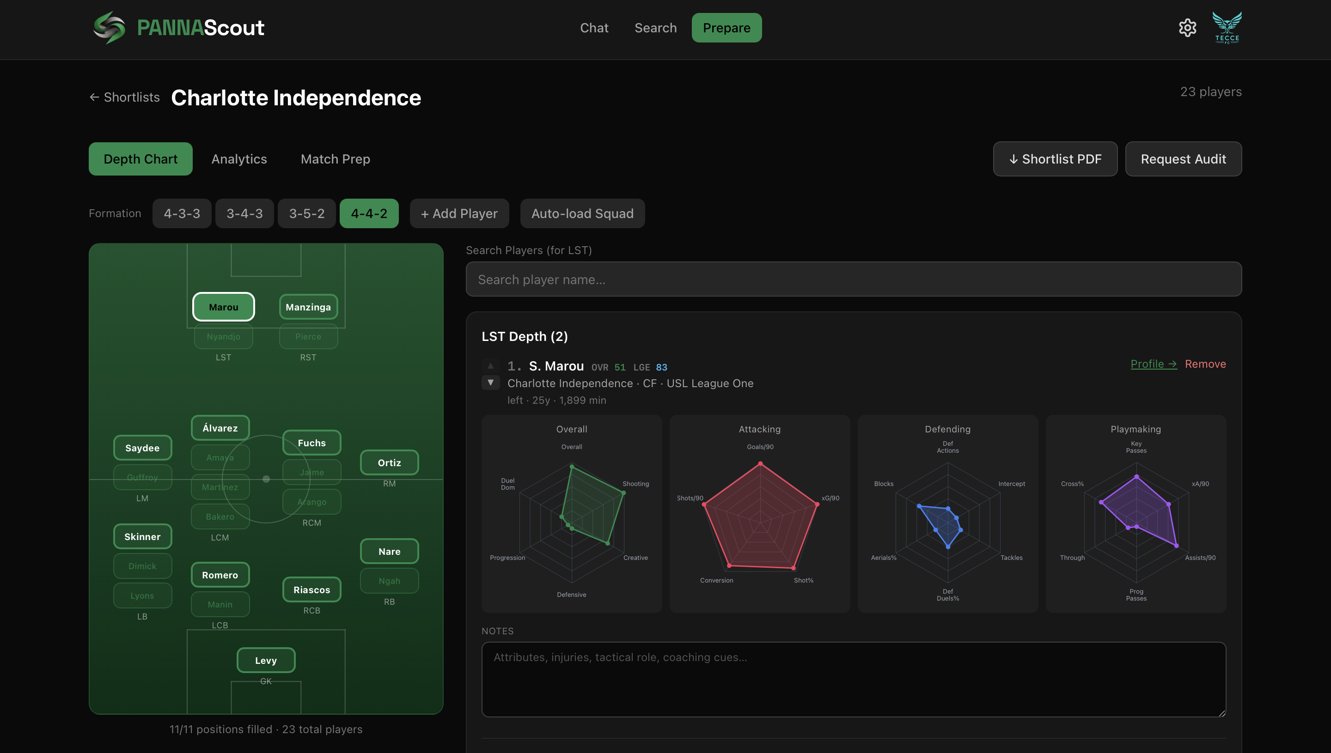Open S. Marou's Profile link
Screen dimensions: 1331x753
click(x=1154, y=364)
